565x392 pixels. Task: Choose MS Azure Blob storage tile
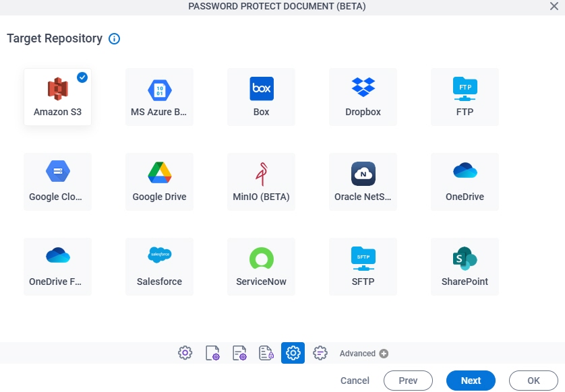(x=159, y=97)
